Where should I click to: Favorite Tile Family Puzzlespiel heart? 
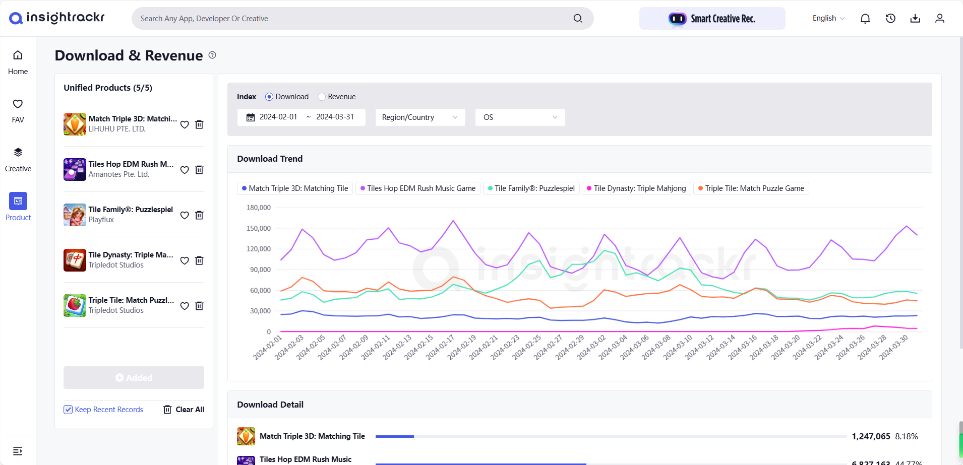[185, 215]
